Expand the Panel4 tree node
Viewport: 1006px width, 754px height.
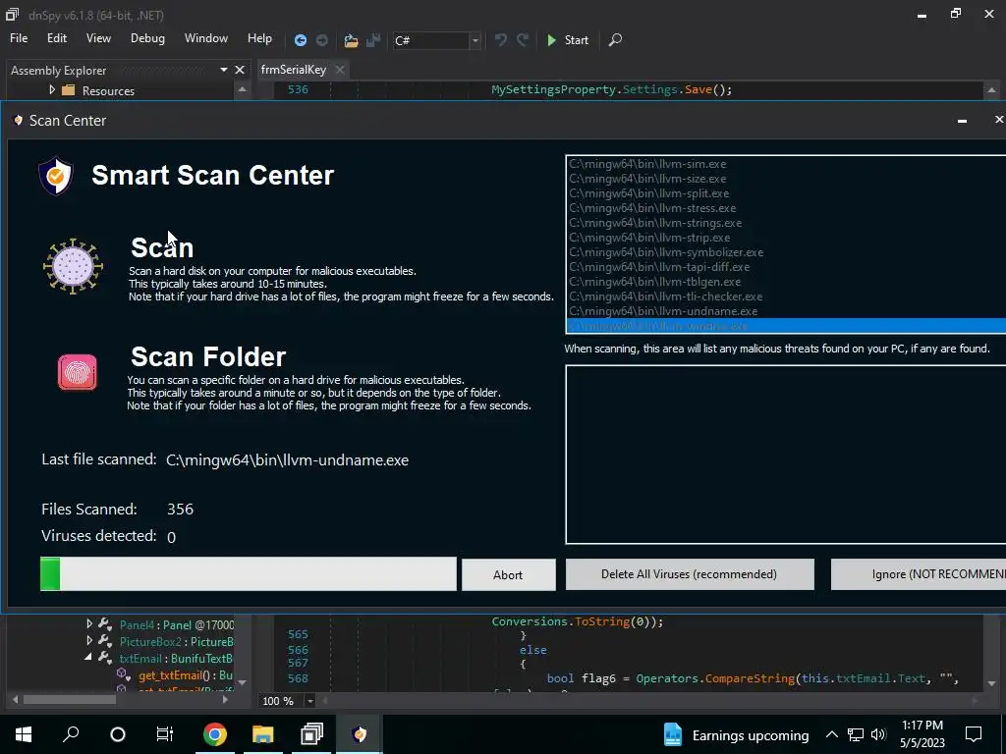tap(89, 623)
